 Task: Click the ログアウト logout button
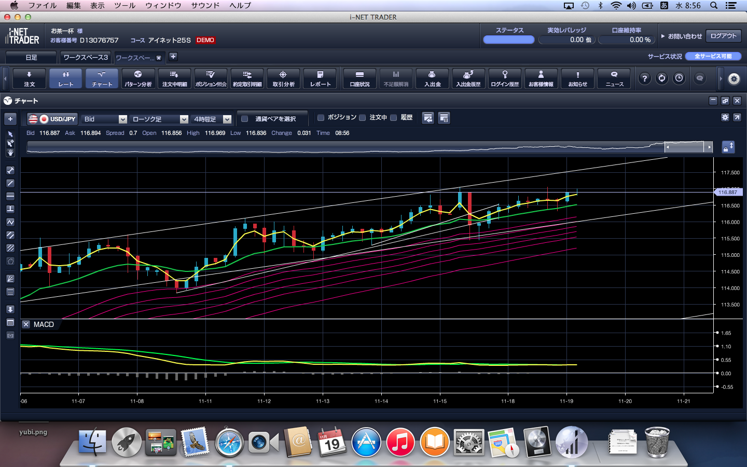pyautogui.click(x=723, y=36)
